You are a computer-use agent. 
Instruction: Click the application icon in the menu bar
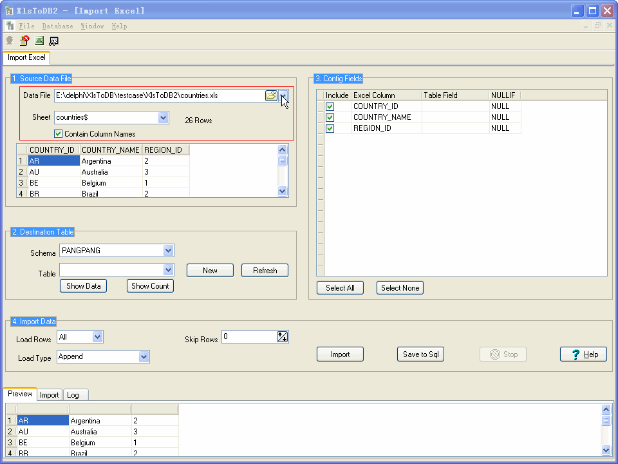10,26
